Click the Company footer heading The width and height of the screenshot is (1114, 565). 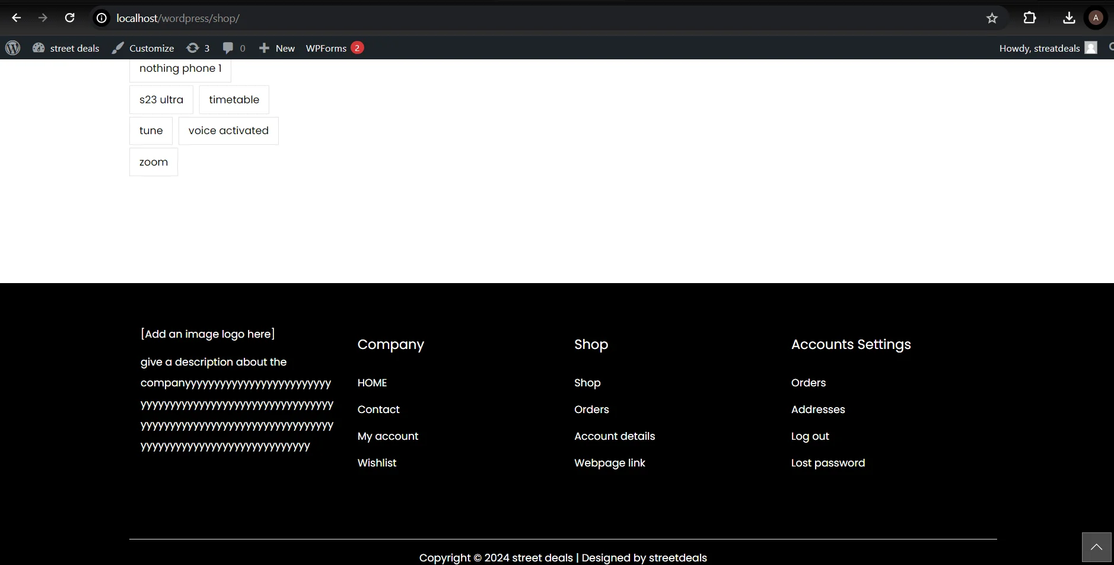click(x=391, y=345)
